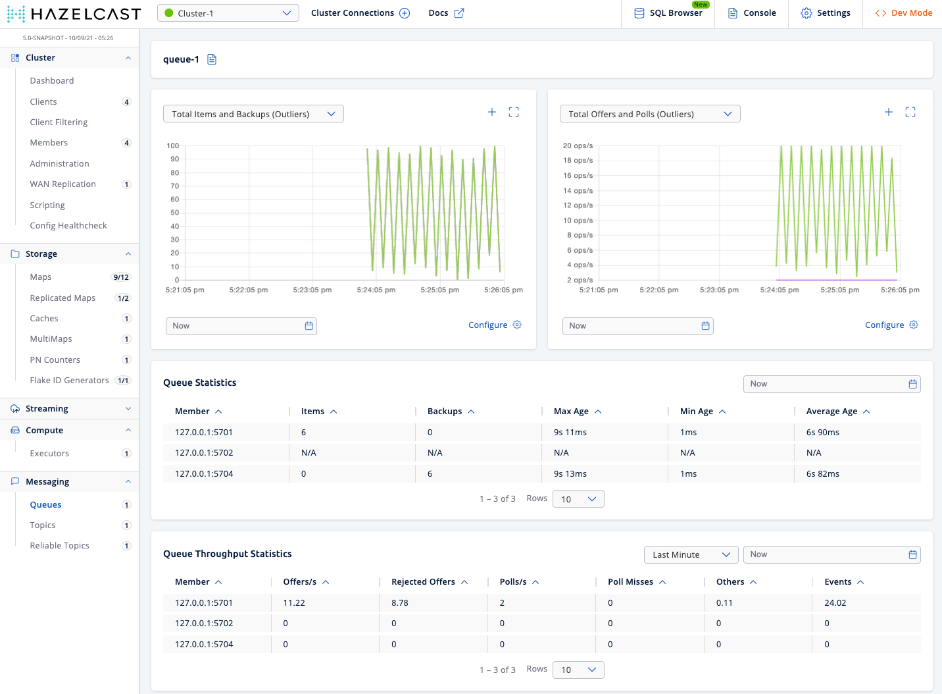Click the document icon beside queue-1 title

(x=211, y=59)
